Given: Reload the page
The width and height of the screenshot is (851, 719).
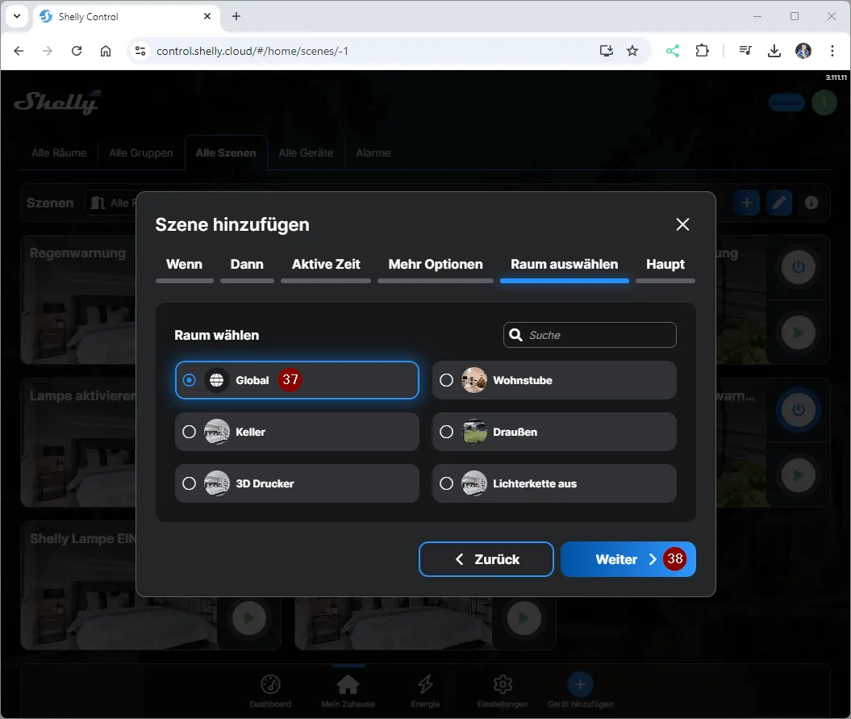Looking at the screenshot, I should 77,51.
